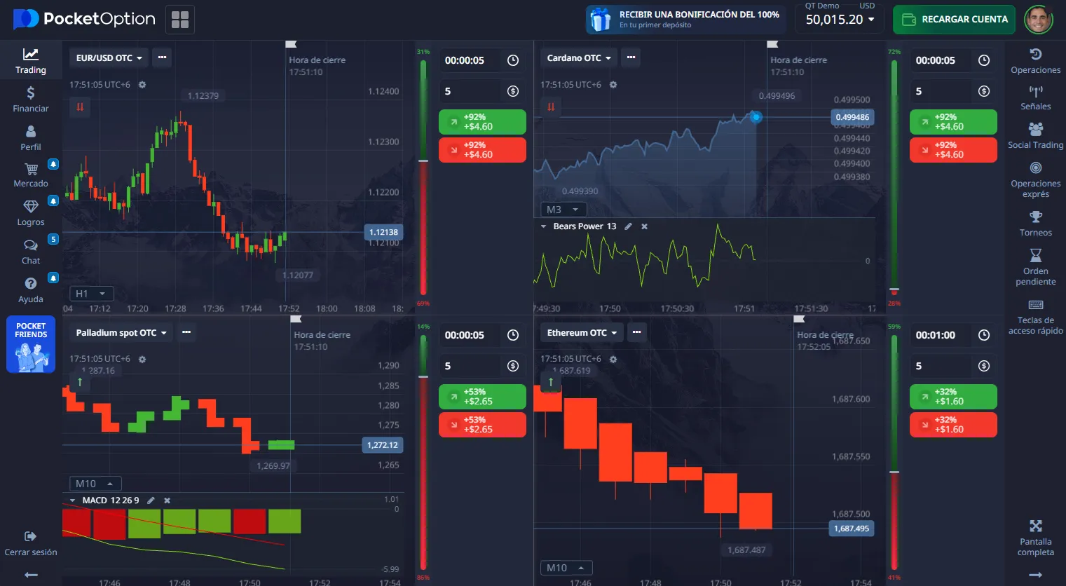Screen dimensions: 1066x586
Task: Open Ethereum chart three-dots menu
Action: coord(636,333)
